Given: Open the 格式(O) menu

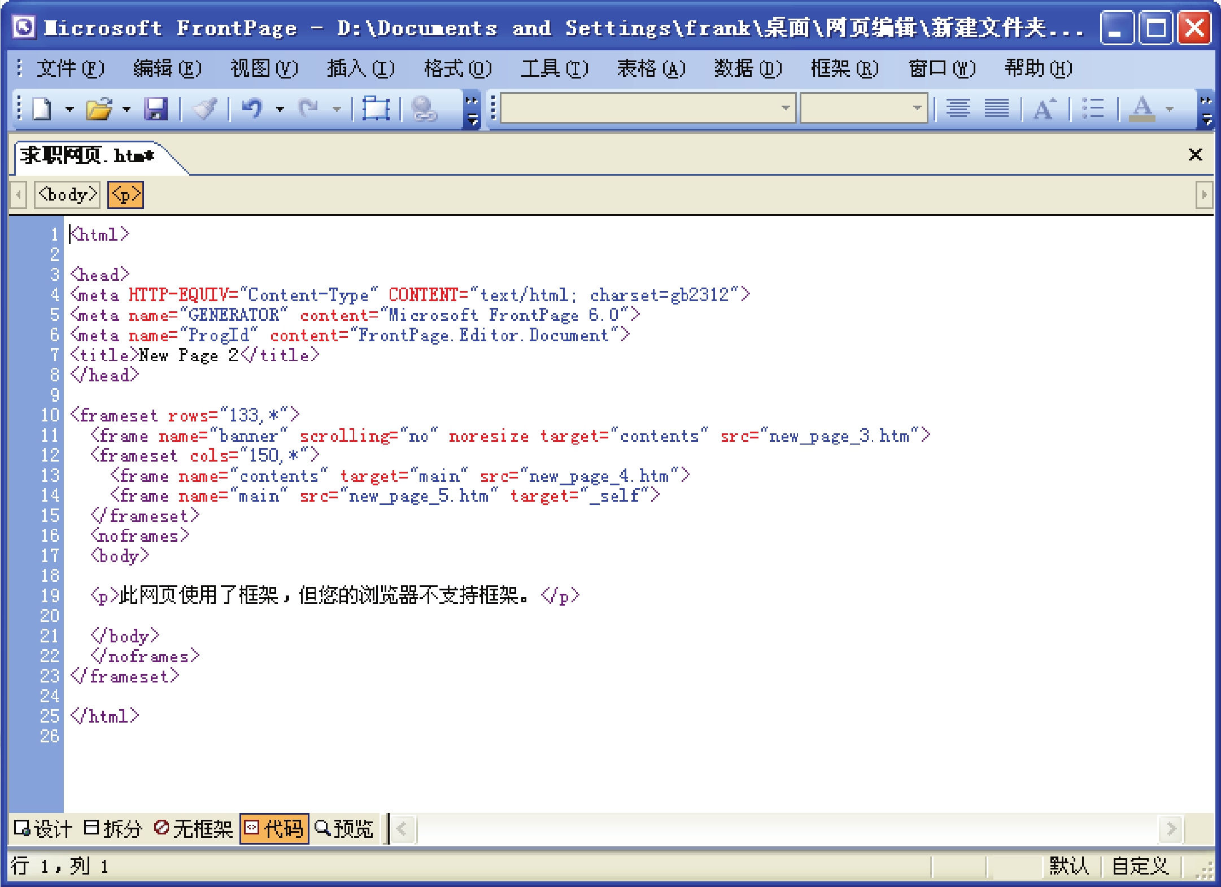Looking at the screenshot, I should click(x=458, y=68).
